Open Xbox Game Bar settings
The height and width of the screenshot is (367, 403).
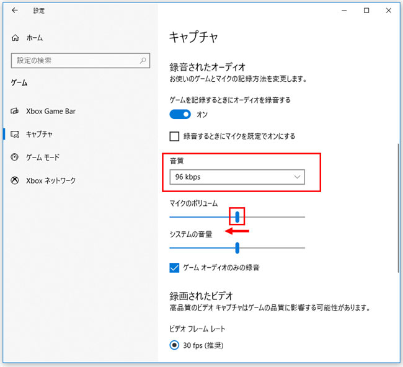[x=51, y=111]
